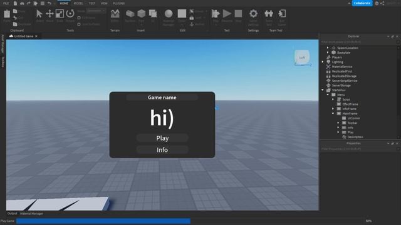Switch to the PLUGINS ribbon tab

click(119, 3)
